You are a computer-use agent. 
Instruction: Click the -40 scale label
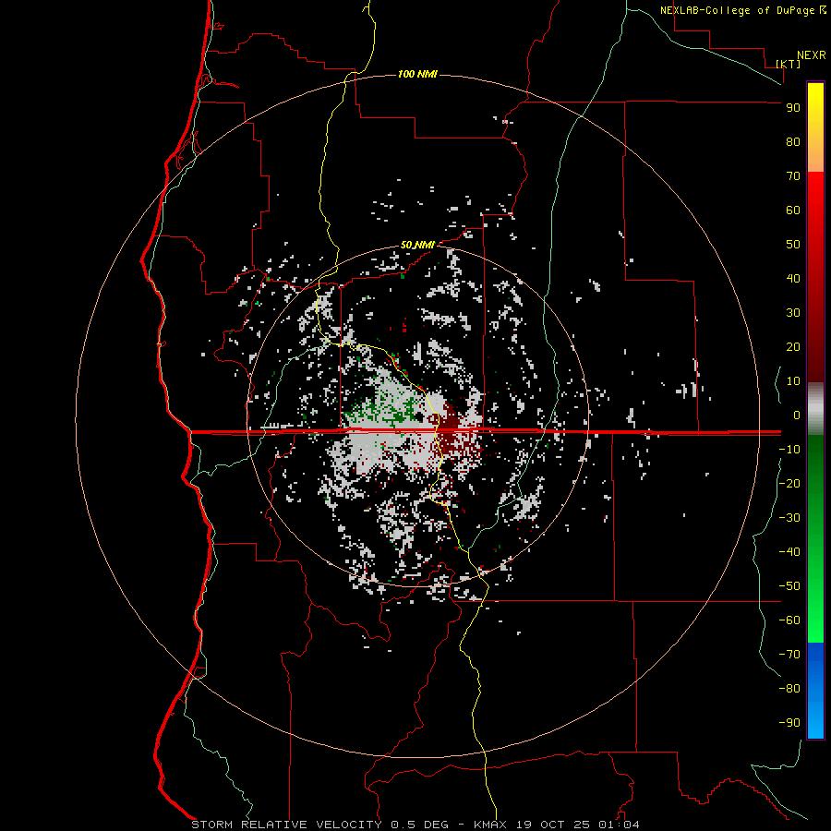pyautogui.click(x=789, y=552)
